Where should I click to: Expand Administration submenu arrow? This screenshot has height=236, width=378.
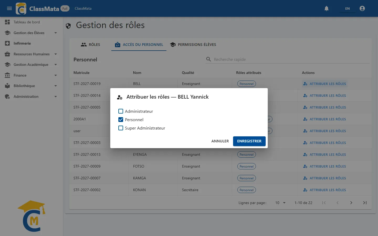[56, 96]
